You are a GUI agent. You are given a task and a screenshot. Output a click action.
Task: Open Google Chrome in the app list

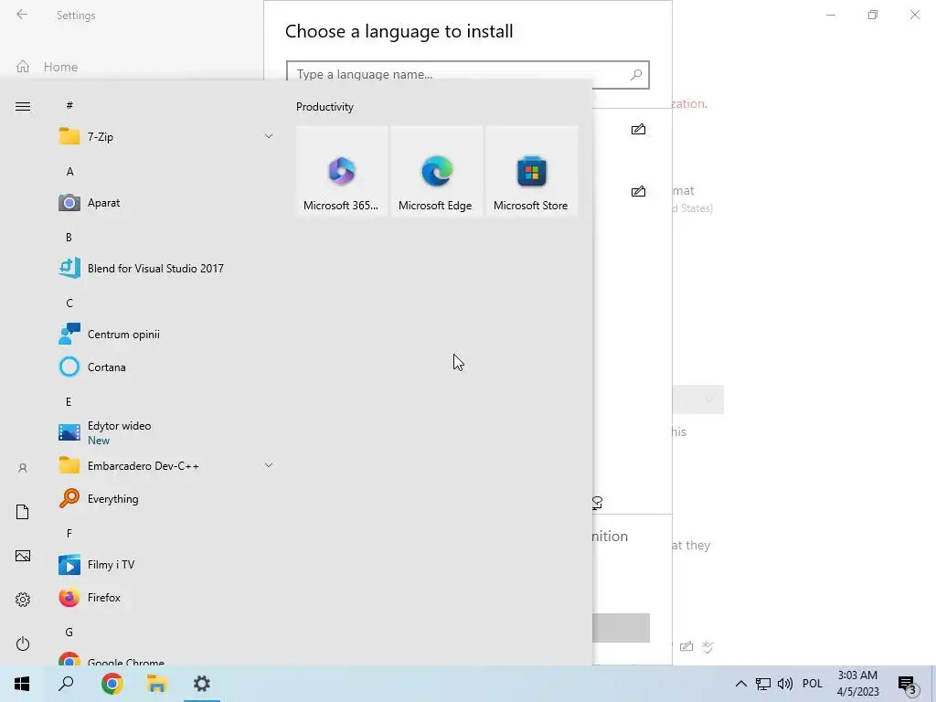tap(165, 658)
